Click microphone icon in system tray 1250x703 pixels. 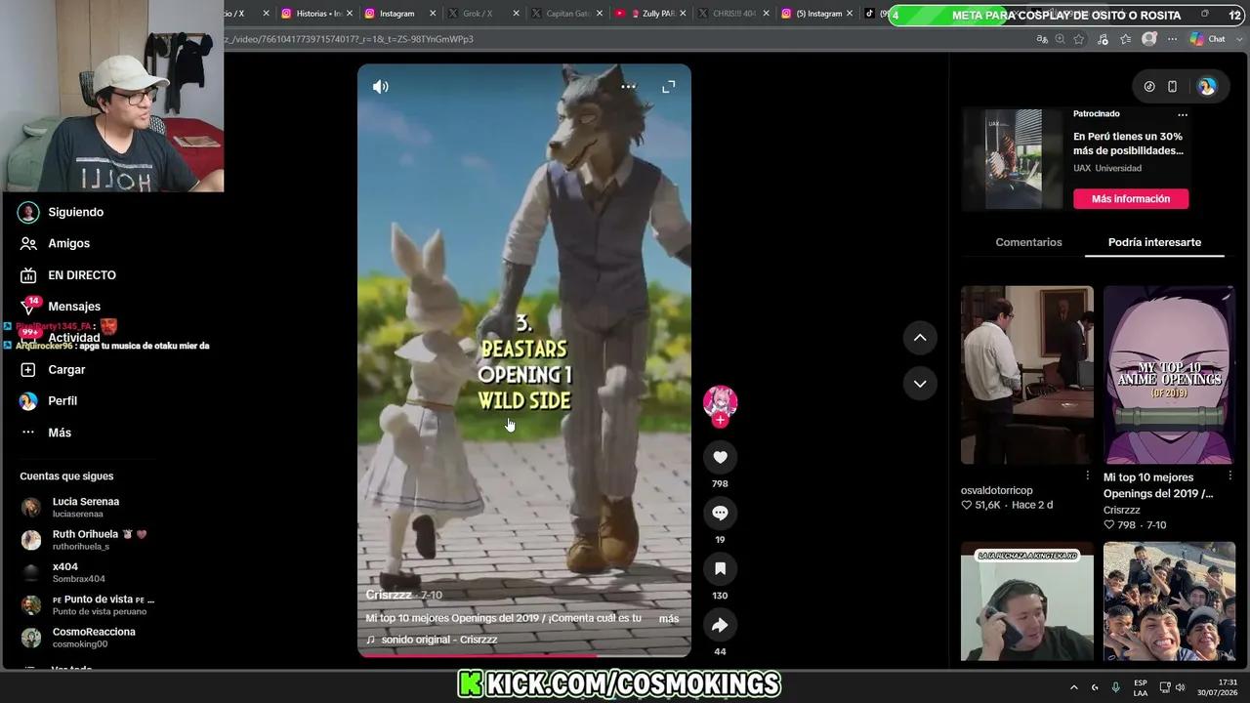click(x=1116, y=687)
